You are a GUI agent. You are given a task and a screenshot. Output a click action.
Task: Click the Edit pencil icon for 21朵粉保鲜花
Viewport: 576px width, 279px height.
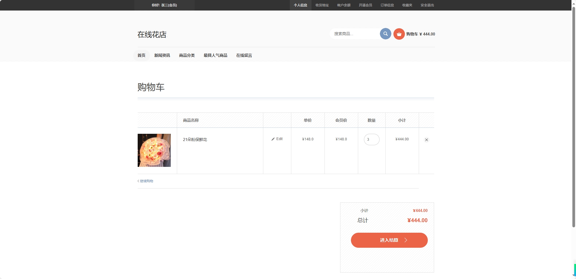tap(273, 139)
